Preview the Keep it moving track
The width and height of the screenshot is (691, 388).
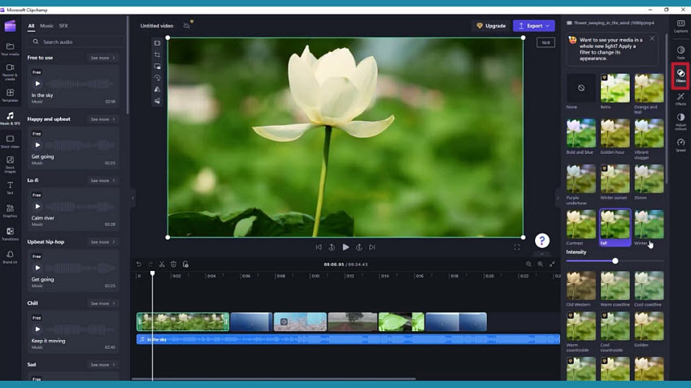pyautogui.click(x=37, y=329)
